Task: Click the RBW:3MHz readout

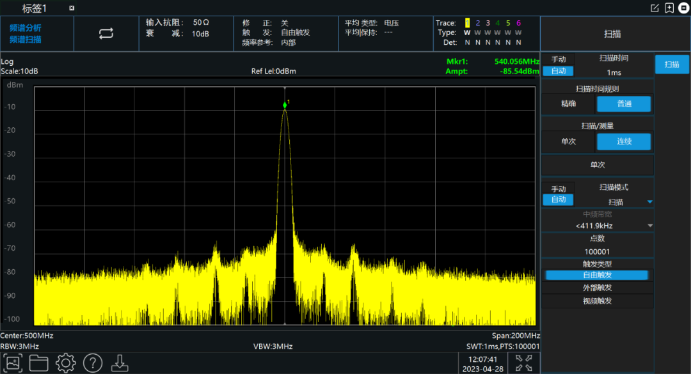Action: click(20, 347)
